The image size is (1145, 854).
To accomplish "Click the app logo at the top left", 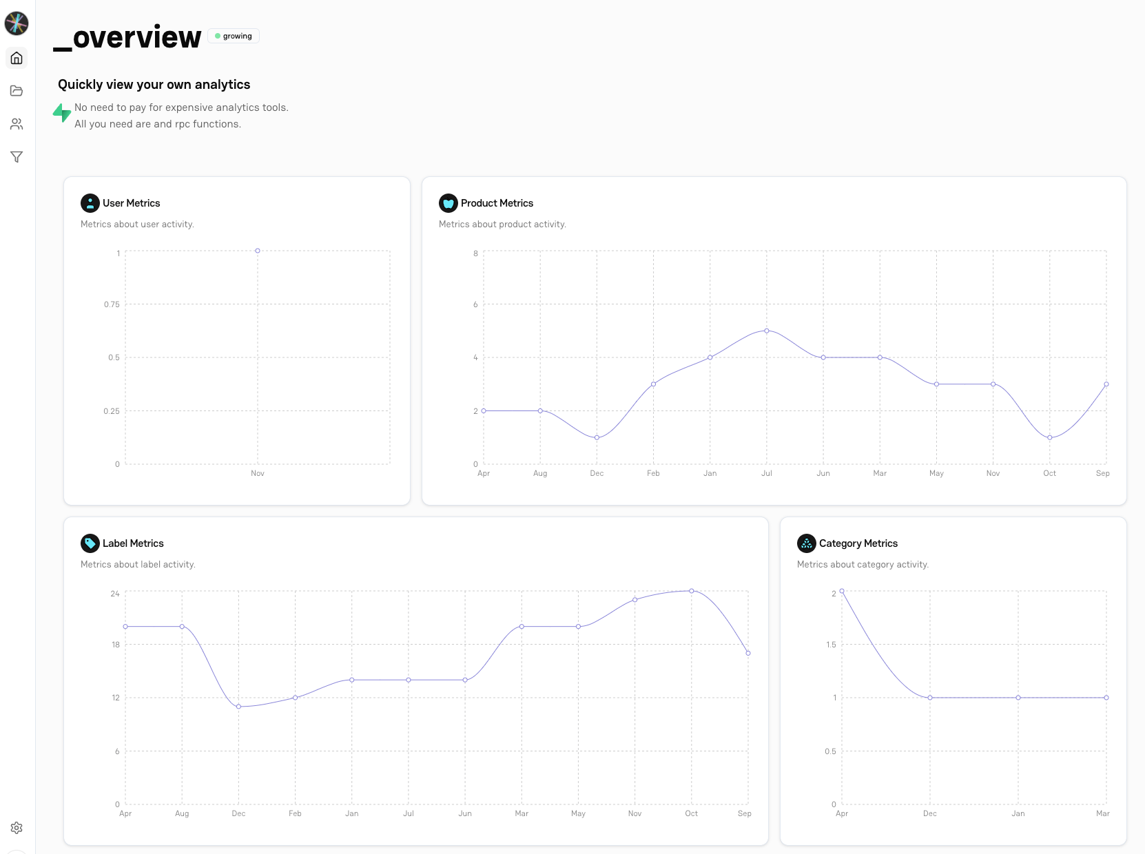I will (x=17, y=23).
